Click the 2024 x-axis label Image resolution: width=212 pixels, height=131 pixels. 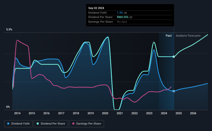coord(164,113)
